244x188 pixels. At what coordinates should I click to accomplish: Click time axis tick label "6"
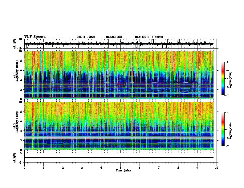[140, 168]
